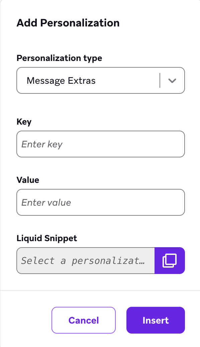Click the Liquid Snippet label
This screenshot has width=200, height=347.
point(46,238)
